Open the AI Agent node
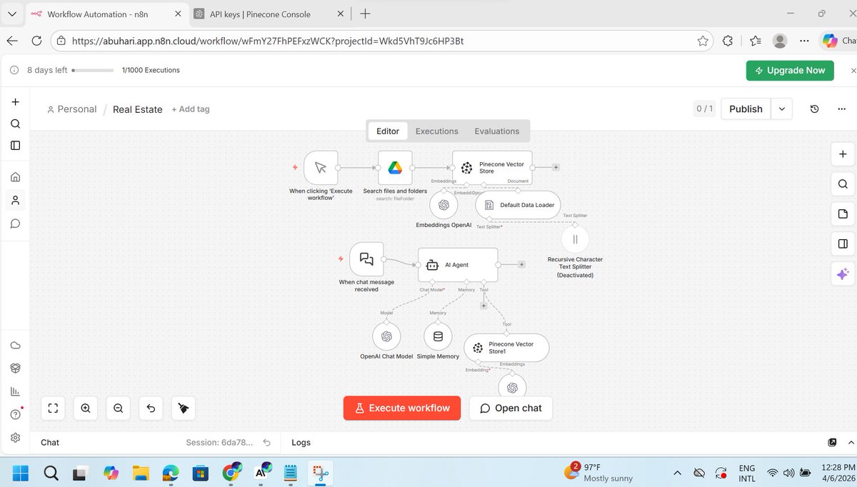Screen dimensions: 857x487 pyautogui.click(x=457, y=264)
